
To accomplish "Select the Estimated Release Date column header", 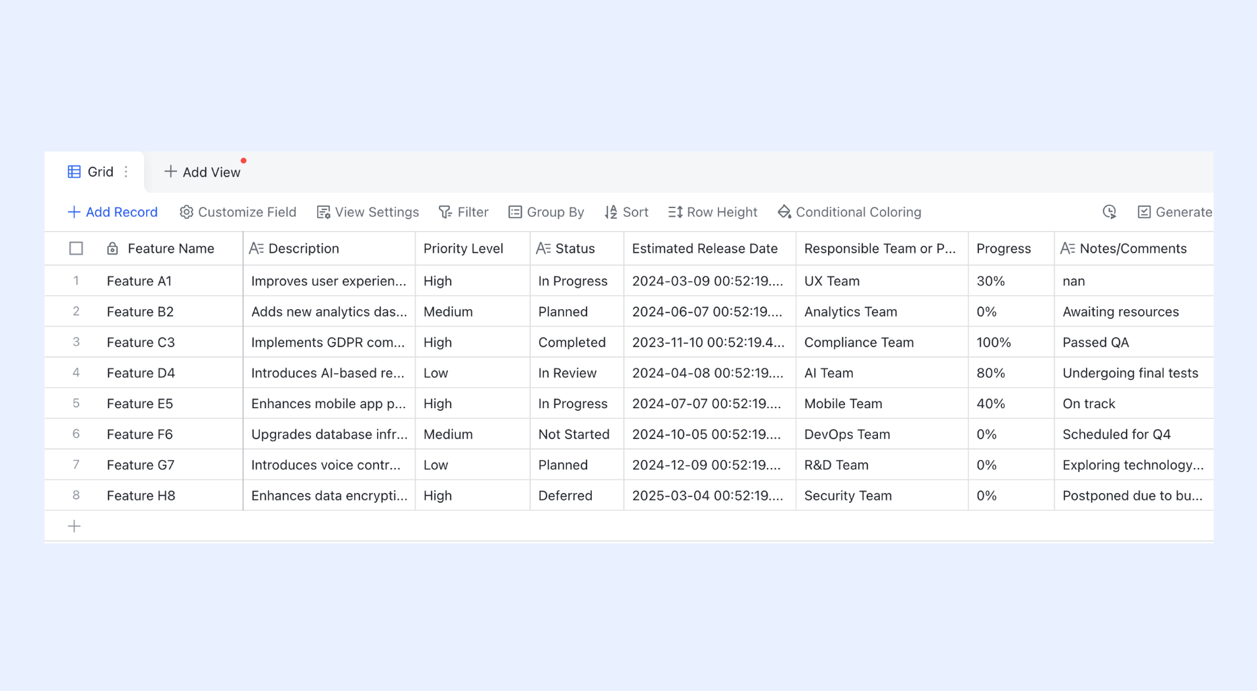I will (x=710, y=249).
